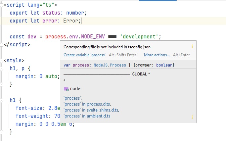Collapse the closing script tag fold marker

pos(2,45)
